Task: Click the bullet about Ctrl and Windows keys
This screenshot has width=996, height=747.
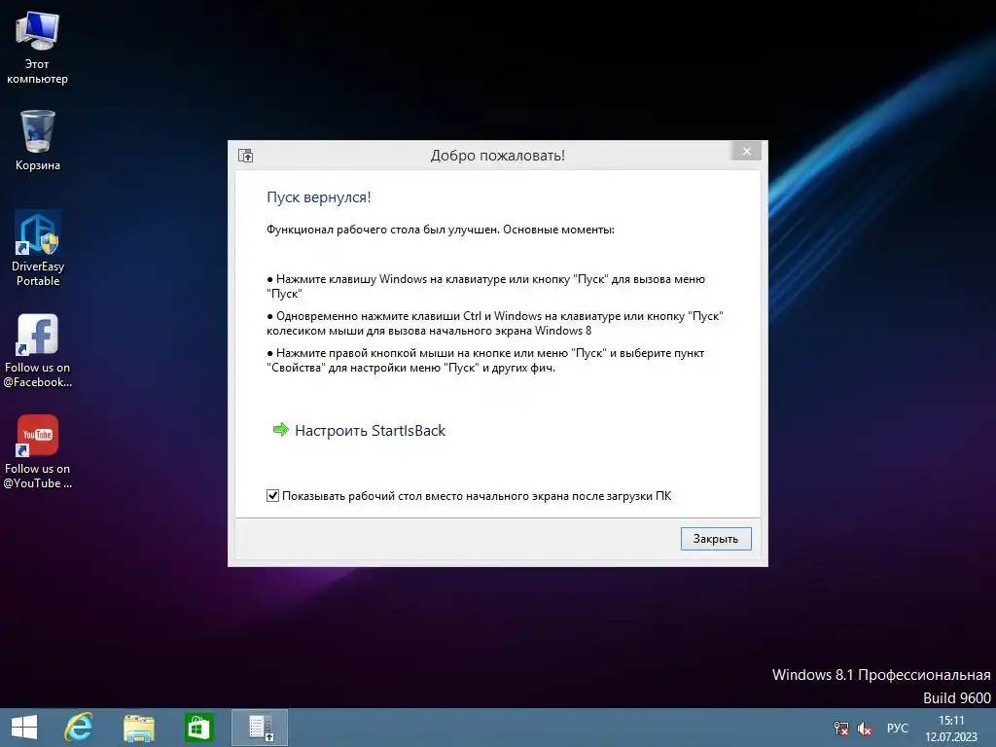Action: [x=495, y=323]
